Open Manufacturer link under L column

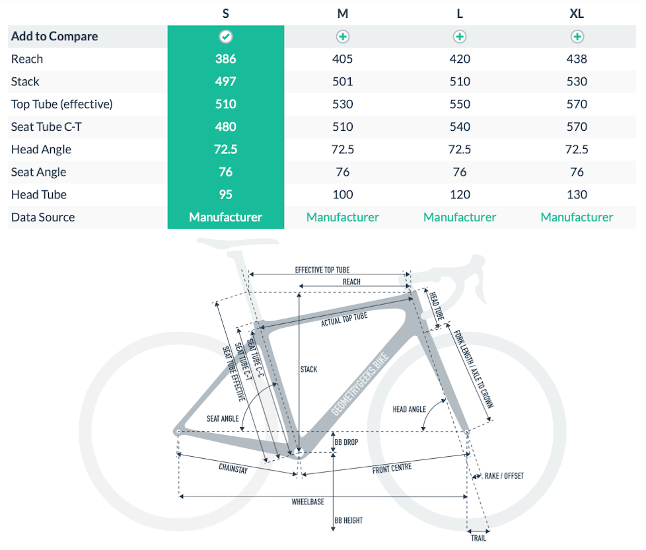click(460, 217)
